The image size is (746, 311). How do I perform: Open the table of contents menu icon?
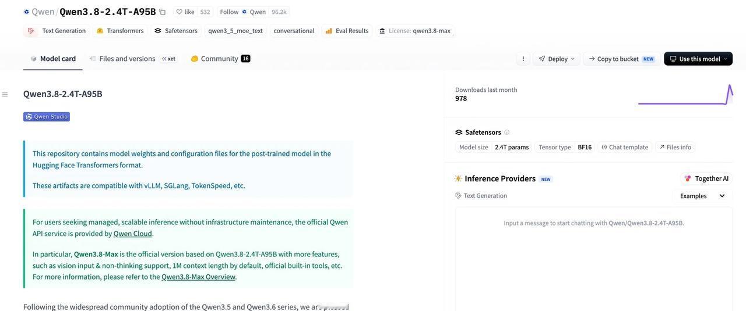pos(5,94)
